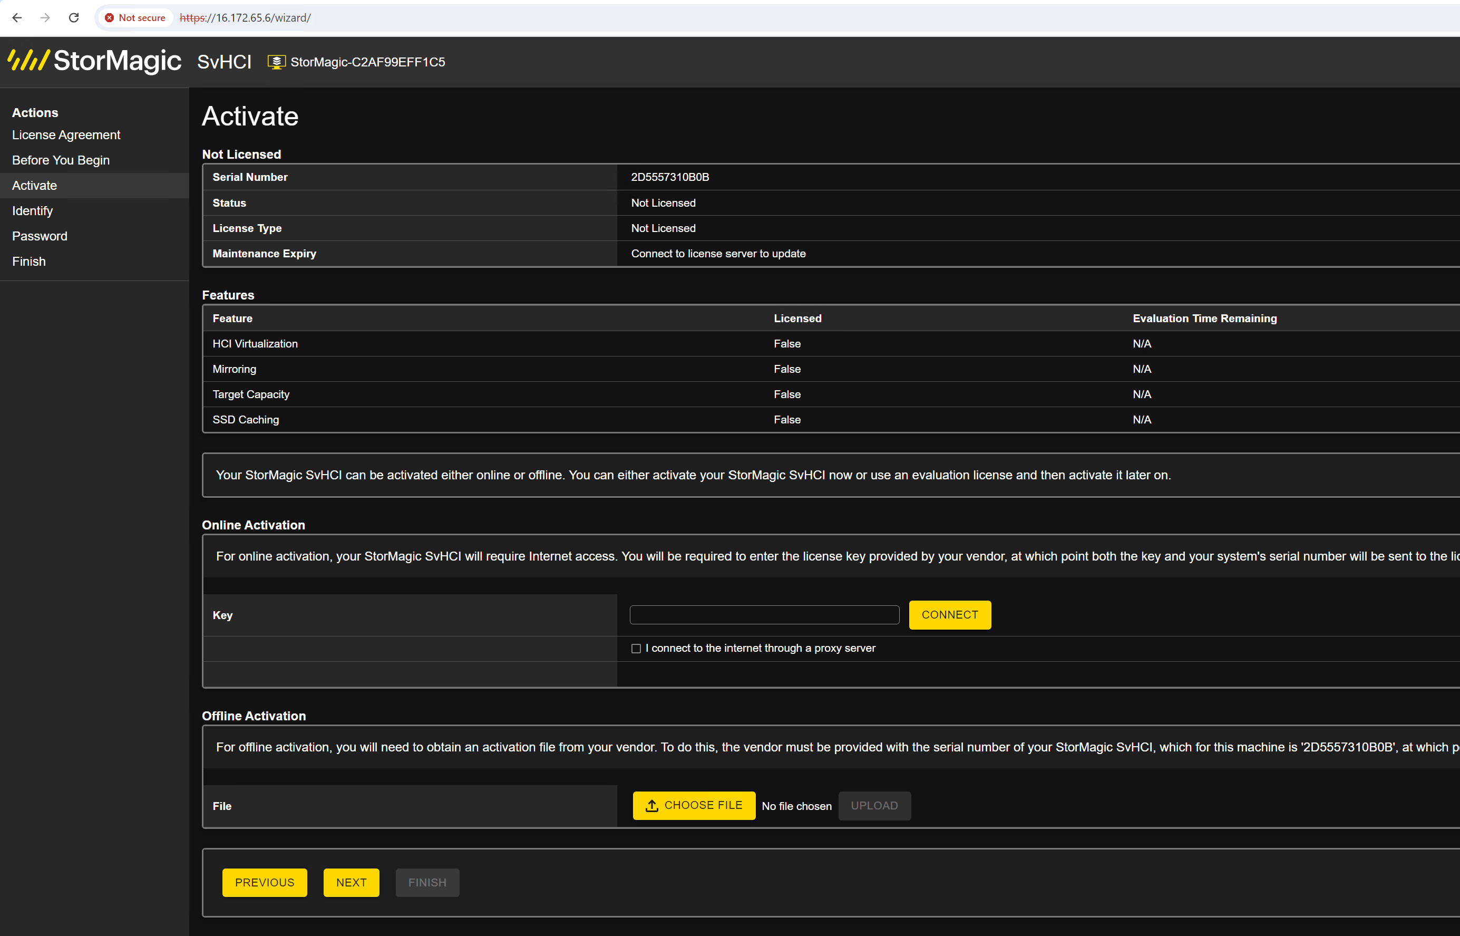Viewport: 1460px width, 936px height.
Task: Click the Serial Number row label
Action: point(250,177)
